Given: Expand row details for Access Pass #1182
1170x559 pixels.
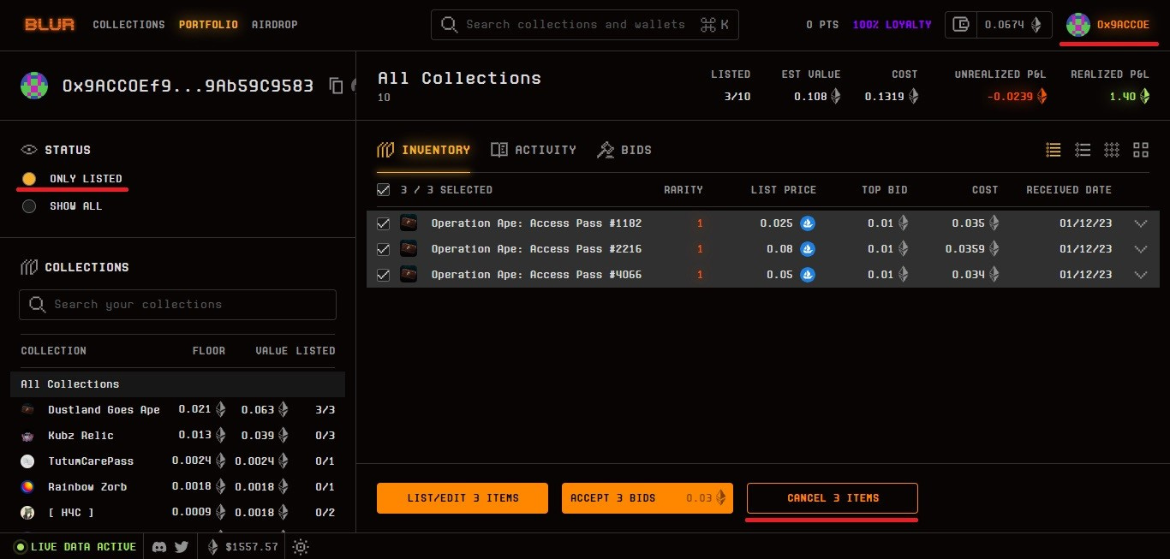Looking at the screenshot, I should click(1140, 223).
